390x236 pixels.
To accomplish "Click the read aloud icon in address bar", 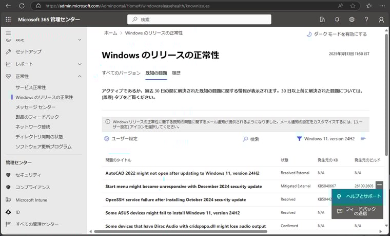I will tap(341, 6).
